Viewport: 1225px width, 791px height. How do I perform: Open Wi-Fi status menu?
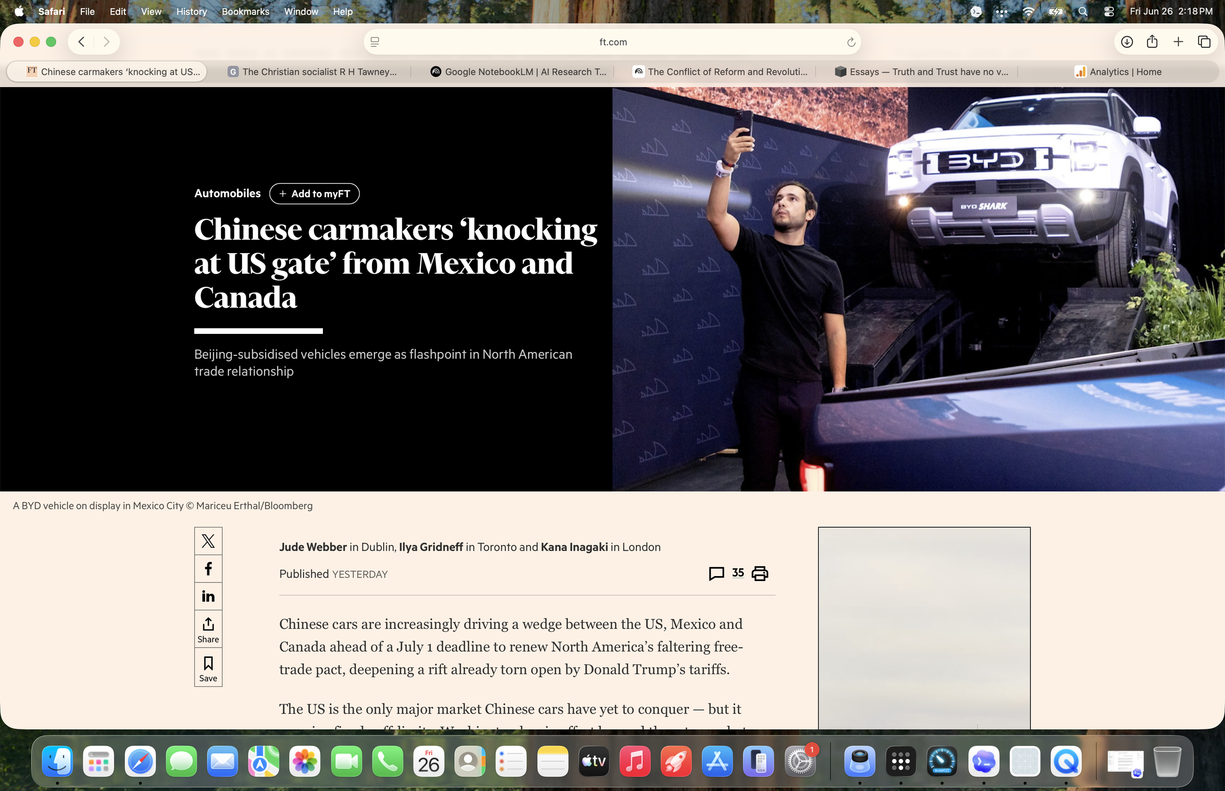pos(1029,11)
